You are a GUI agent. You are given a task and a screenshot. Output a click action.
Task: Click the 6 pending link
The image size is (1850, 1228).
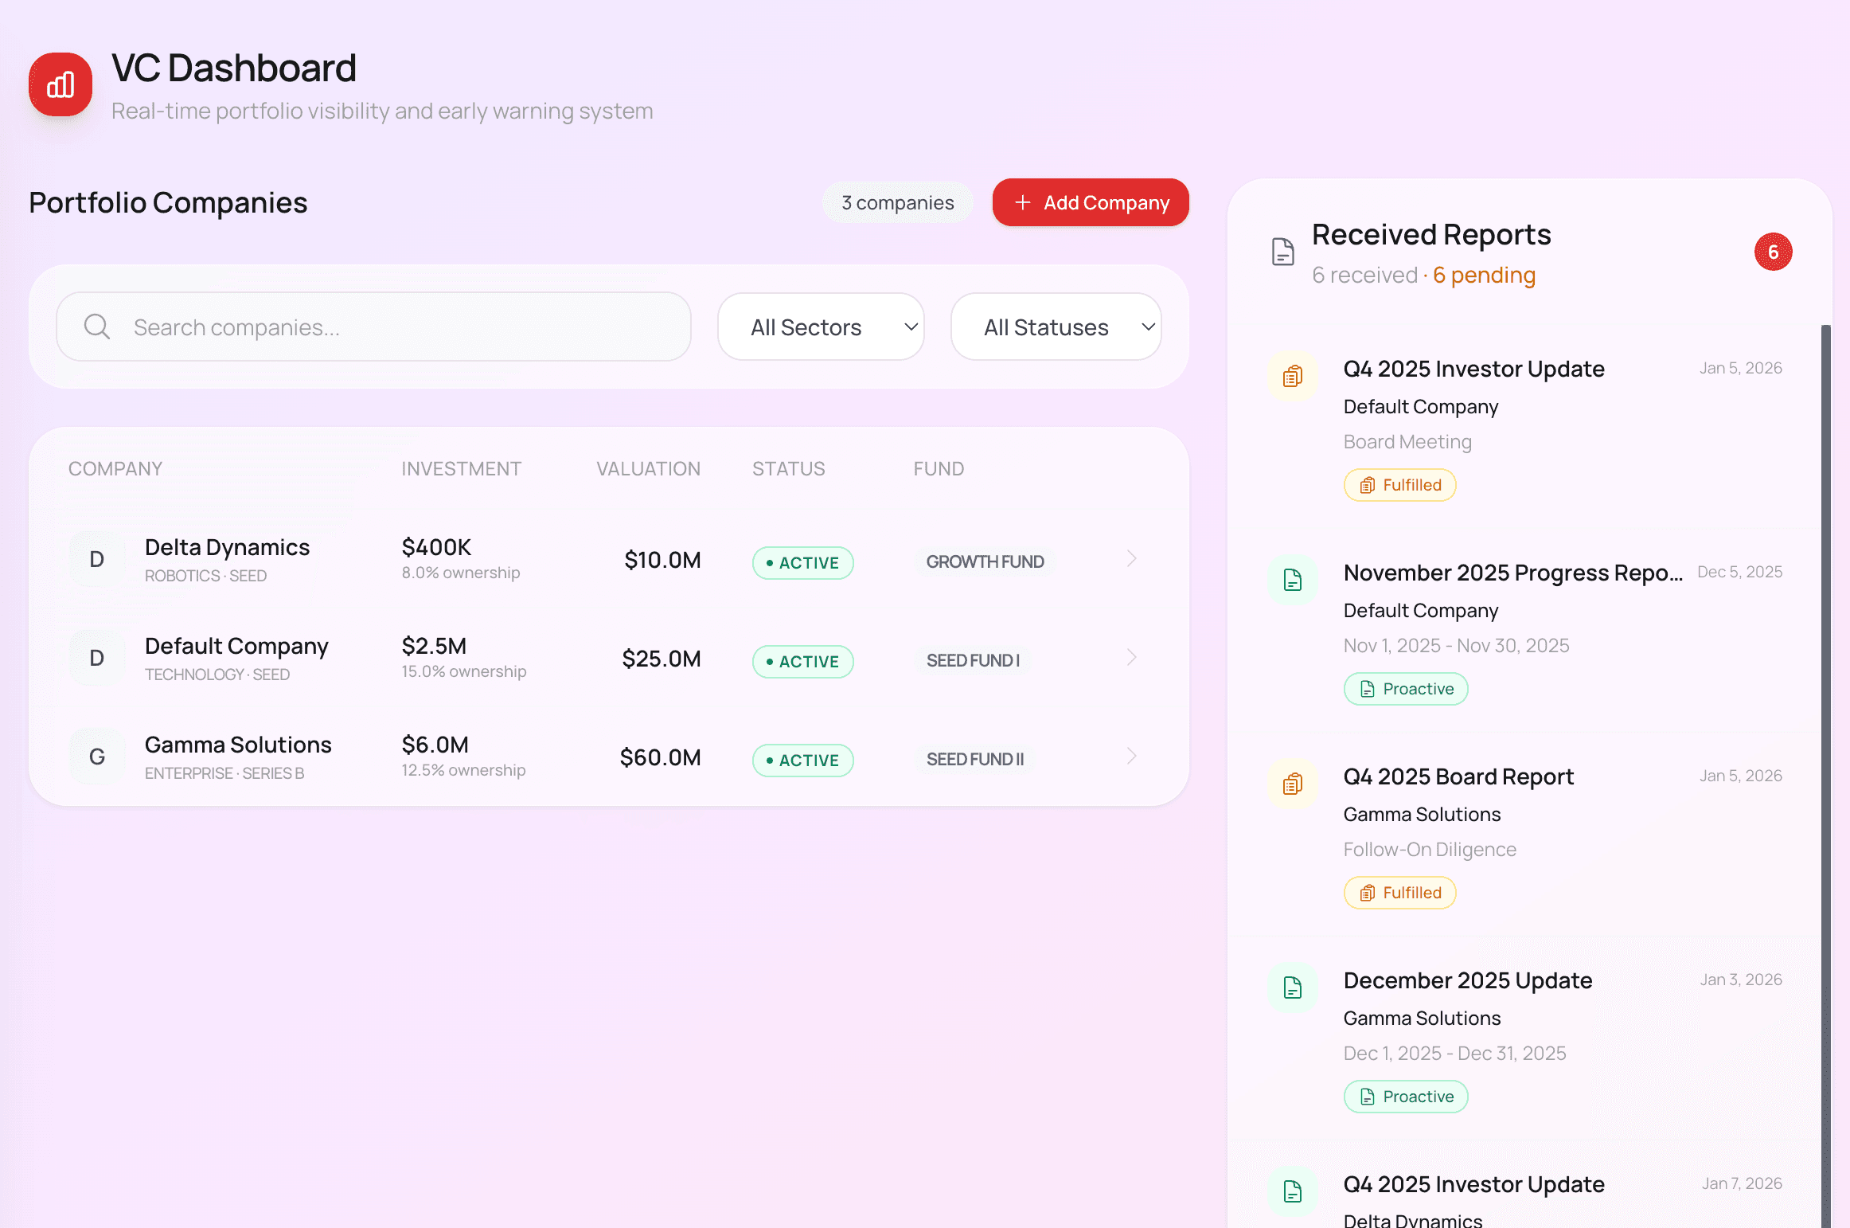1484,275
